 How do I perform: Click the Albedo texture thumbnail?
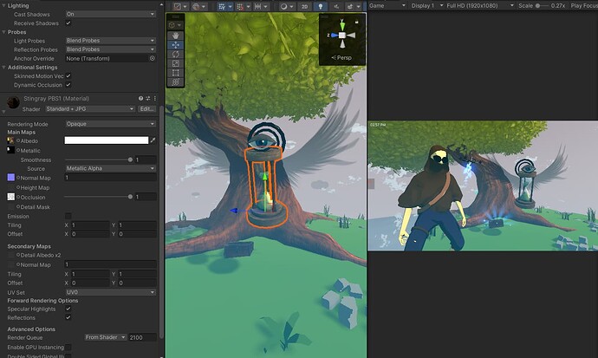10,140
